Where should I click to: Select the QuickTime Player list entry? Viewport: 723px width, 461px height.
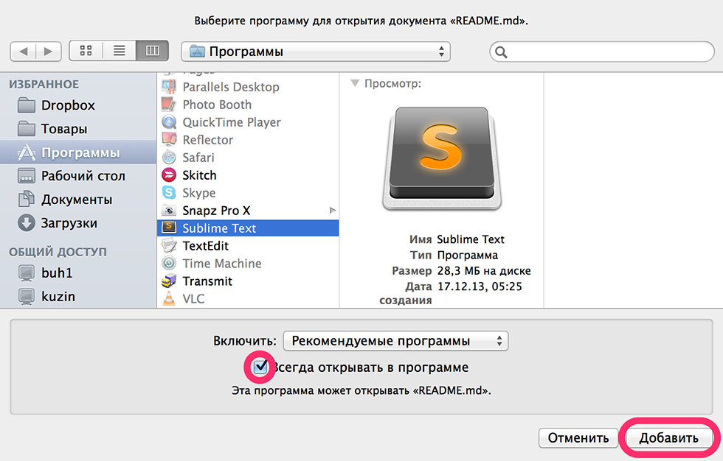pos(248,122)
